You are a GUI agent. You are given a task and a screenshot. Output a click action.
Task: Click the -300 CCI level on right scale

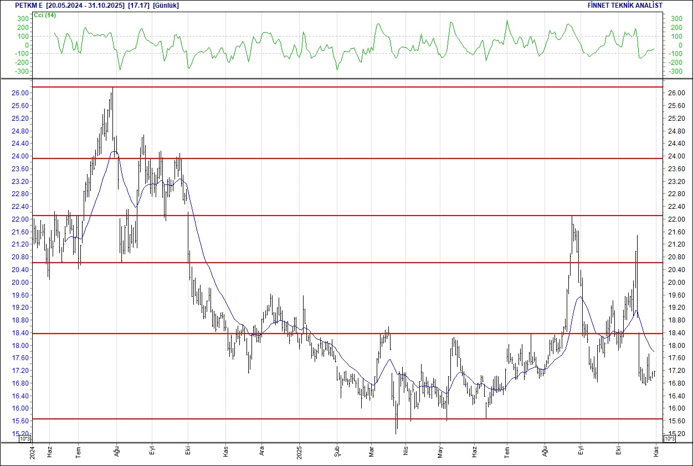pyautogui.click(x=676, y=71)
